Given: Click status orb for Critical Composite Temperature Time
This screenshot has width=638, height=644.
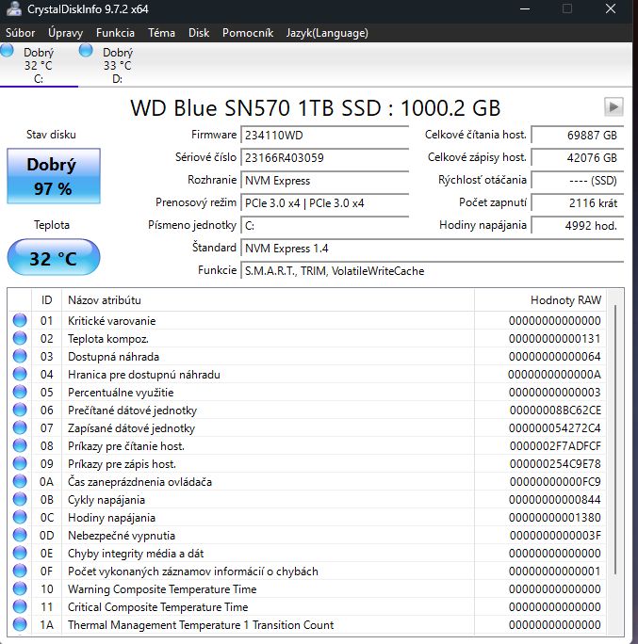Looking at the screenshot, I should (x=20, y=606).
